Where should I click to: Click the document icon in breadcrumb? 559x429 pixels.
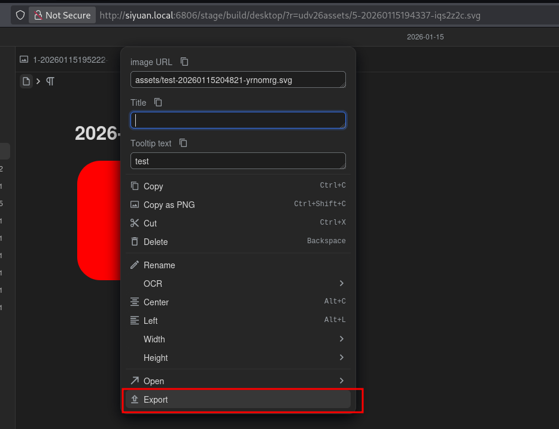(x=26, y=81)
